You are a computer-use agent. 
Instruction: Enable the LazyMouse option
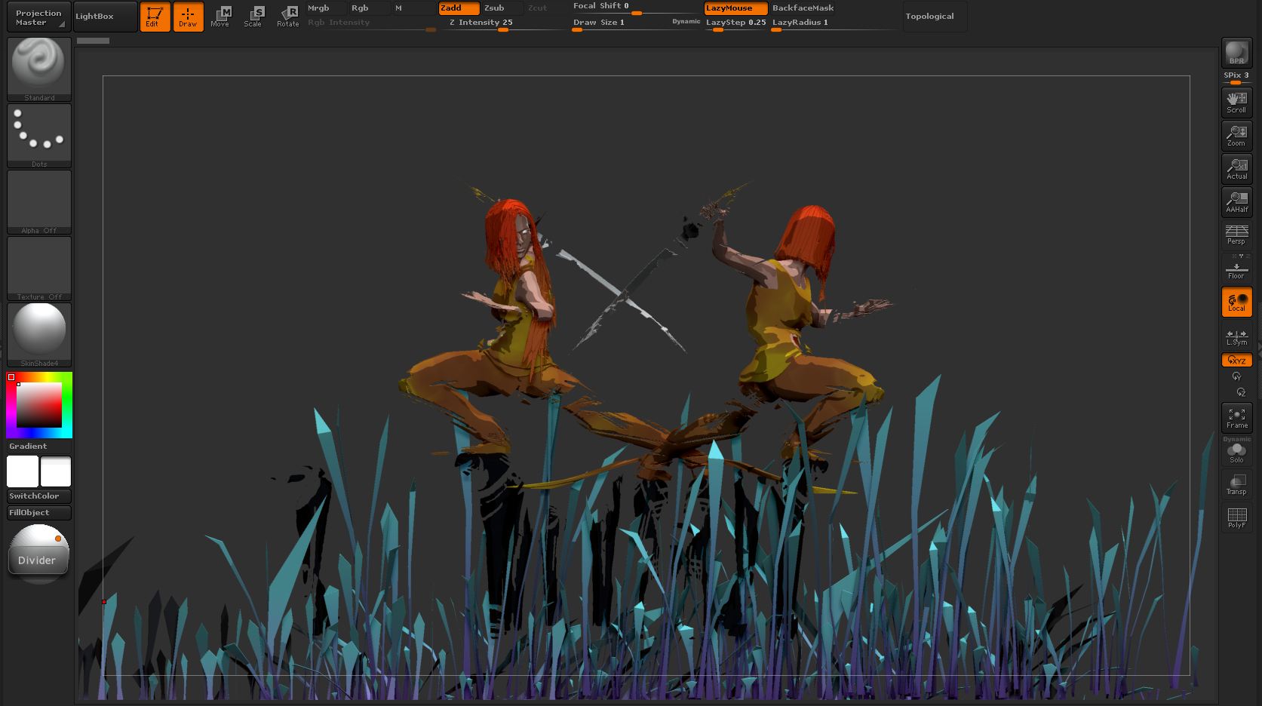pos(735,8)
